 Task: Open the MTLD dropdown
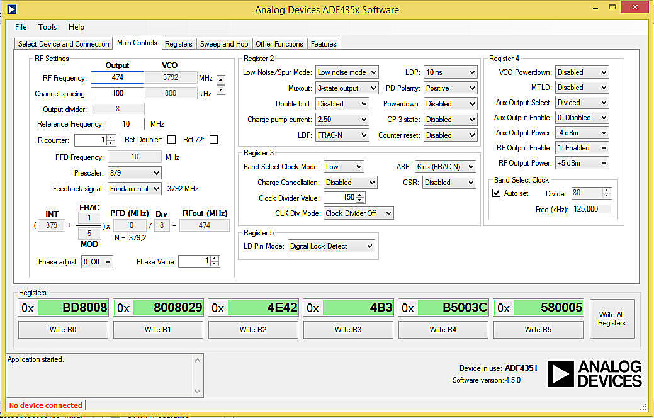[582, 87]
